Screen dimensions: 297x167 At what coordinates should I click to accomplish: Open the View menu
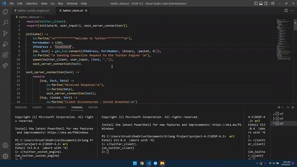44,3
